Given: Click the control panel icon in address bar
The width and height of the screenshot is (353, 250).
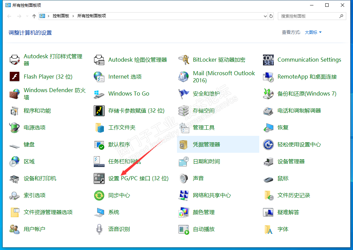Looking at the screenshot, I should [x=42, y=16].
